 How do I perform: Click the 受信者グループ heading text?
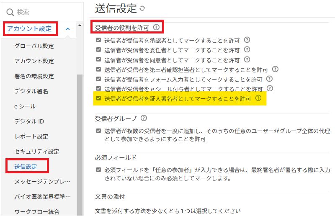click(x=116, y=118)
